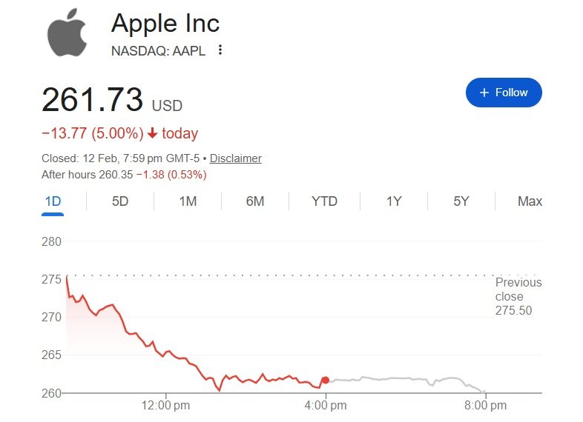This screenshot has height=422, width=583.
Task: Click the 261.73 stock price value
Action: click(92, 100)
